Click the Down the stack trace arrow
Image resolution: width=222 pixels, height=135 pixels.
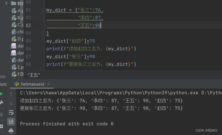(x=11, y=103)
